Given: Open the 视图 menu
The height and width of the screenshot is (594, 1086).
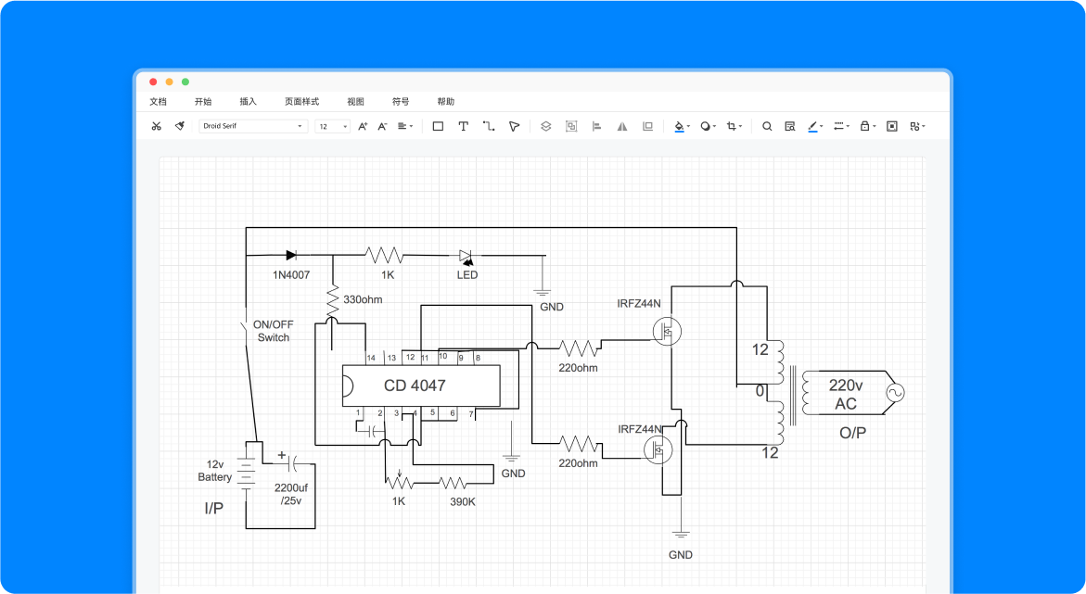Looking at the screenshot, I should tap(355, 102).
